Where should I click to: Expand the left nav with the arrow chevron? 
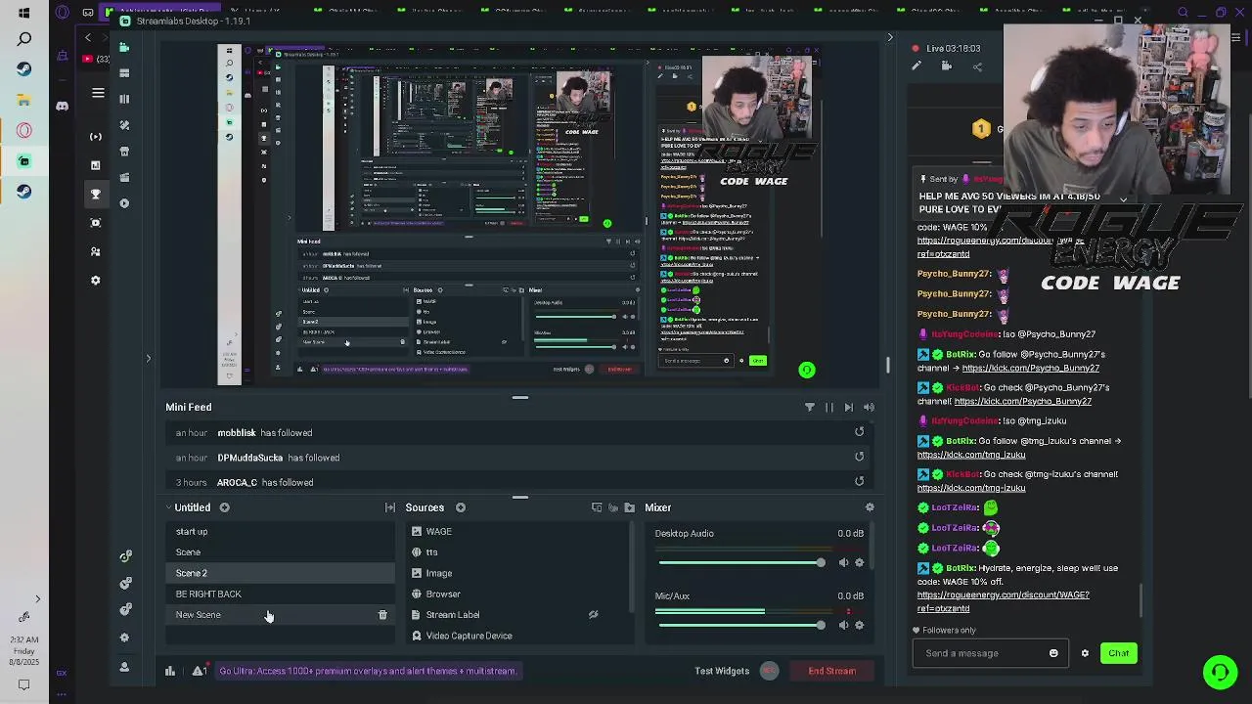pos(149,359)
